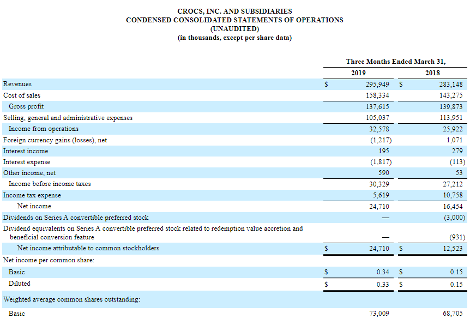Click the Dividend equivalents on Series A label

click(153, 233)
